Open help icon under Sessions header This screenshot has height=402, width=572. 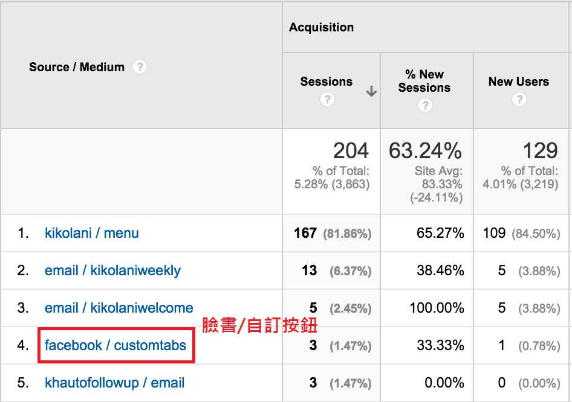click(x=327, y=100)
